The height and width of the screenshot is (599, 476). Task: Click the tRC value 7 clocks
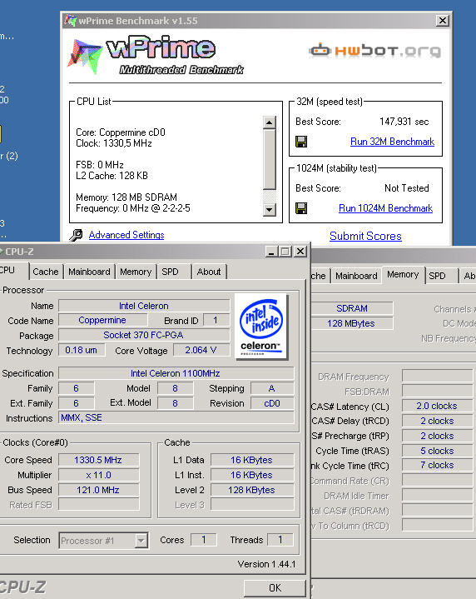(x=437, y=465)
